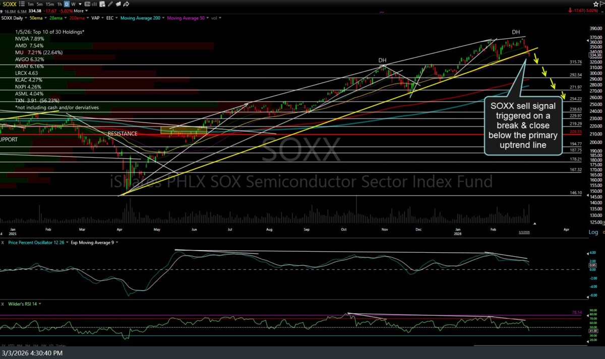The height and width of the screenshot is (359, 605).
Task: Close the Price Percent Oscillator panel
Action: tap(3, 243)
